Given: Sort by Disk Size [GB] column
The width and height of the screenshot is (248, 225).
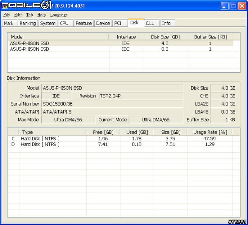Looking at the screenshot, I should [x=165, y=37].
